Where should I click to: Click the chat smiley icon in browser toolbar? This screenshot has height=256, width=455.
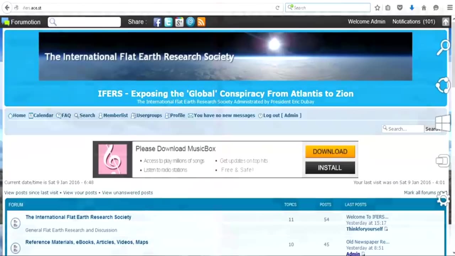tap(436, 7)
